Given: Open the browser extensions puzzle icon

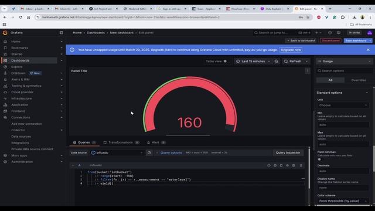Looking at the screenshot, I should pos(343,17).
